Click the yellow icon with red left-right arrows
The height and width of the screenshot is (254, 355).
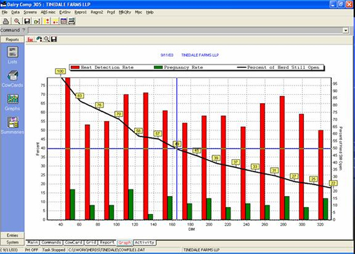click(x=56, y=21)
